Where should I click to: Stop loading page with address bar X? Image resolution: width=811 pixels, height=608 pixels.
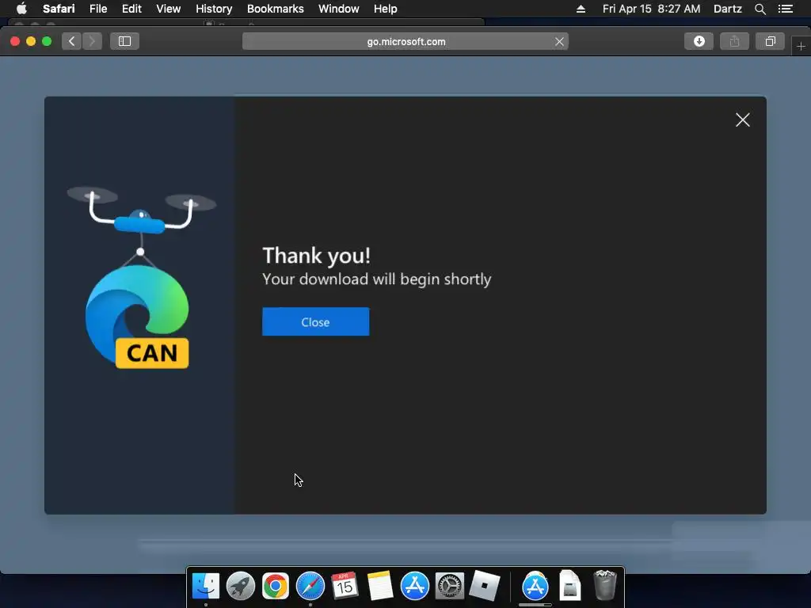coord(559,41)
